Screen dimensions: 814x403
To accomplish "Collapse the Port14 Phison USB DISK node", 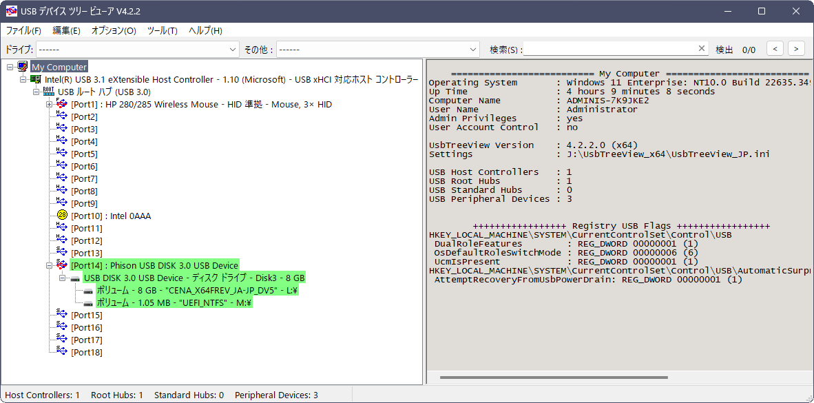I will pos(50,265).
